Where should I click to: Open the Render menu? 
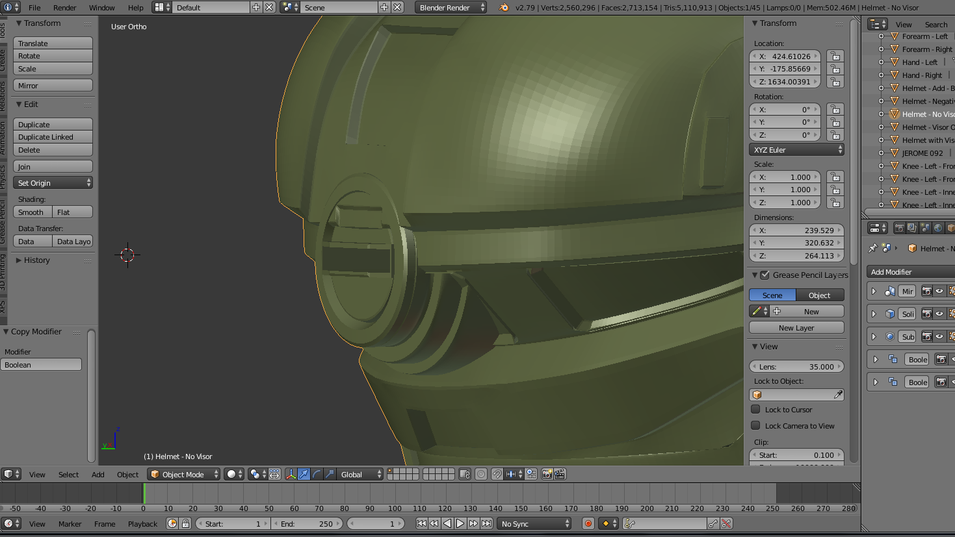(64, 8)
